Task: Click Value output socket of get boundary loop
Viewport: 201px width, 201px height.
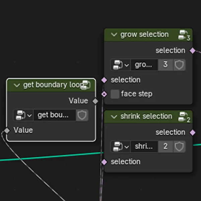Action: click(95, 101)
